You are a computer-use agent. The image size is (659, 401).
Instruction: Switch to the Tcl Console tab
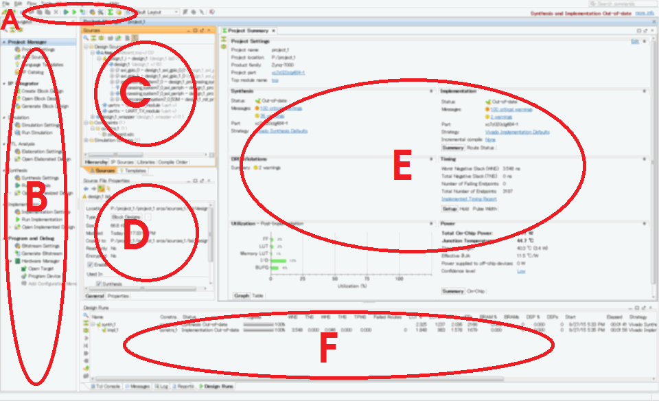(x=106, y=387)
